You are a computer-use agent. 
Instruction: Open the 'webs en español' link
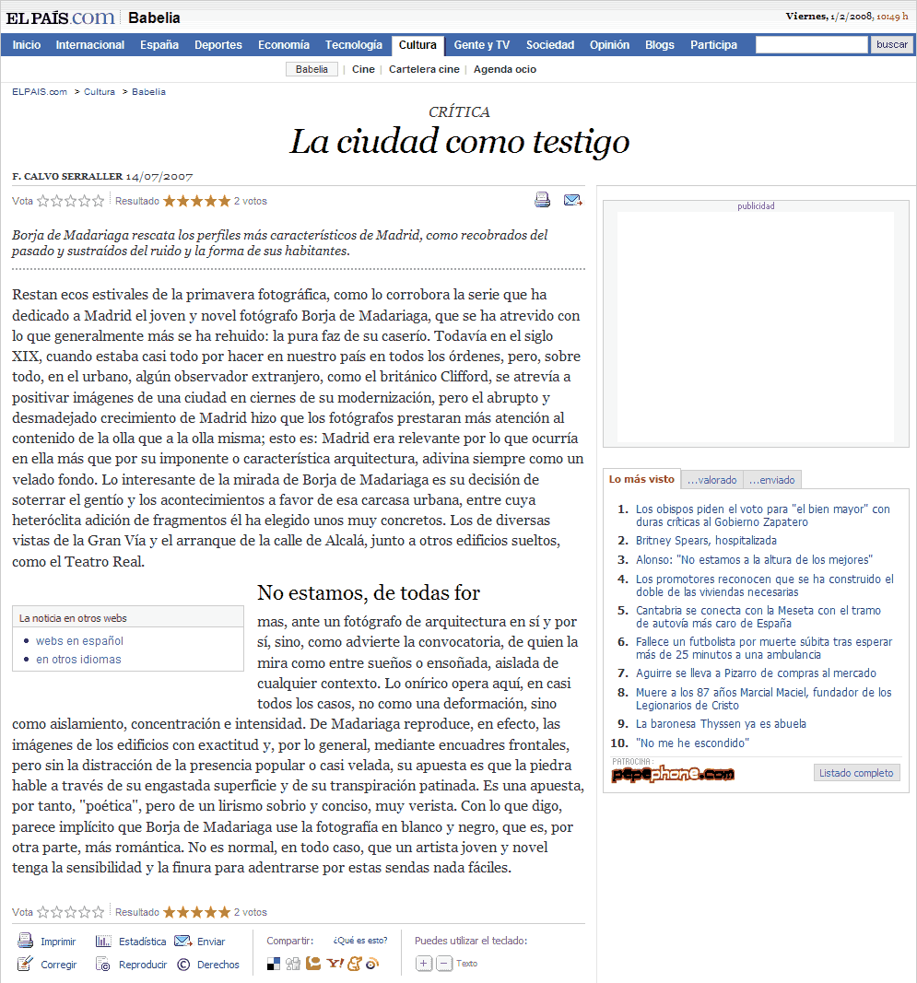click(x=79, y=641)
